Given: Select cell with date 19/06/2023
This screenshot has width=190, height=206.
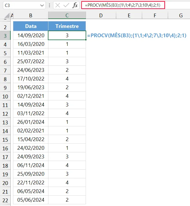Looking at the screenshot, I should (31, 87).
